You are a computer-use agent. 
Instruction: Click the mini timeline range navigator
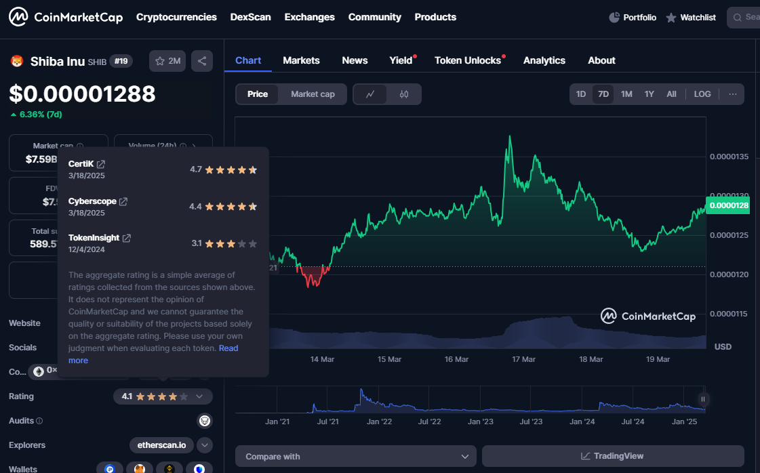pyautogui.click(x=470, y=400)
